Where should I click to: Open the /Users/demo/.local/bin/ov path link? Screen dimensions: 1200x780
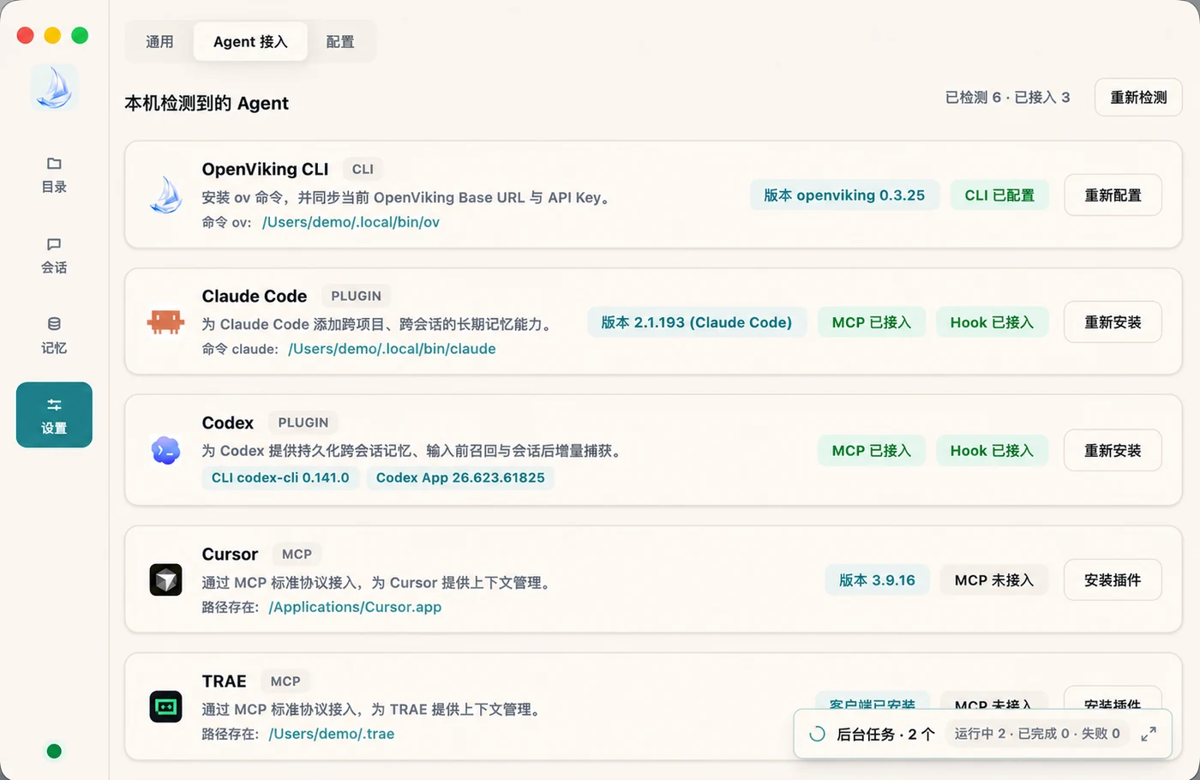[351, 222]
